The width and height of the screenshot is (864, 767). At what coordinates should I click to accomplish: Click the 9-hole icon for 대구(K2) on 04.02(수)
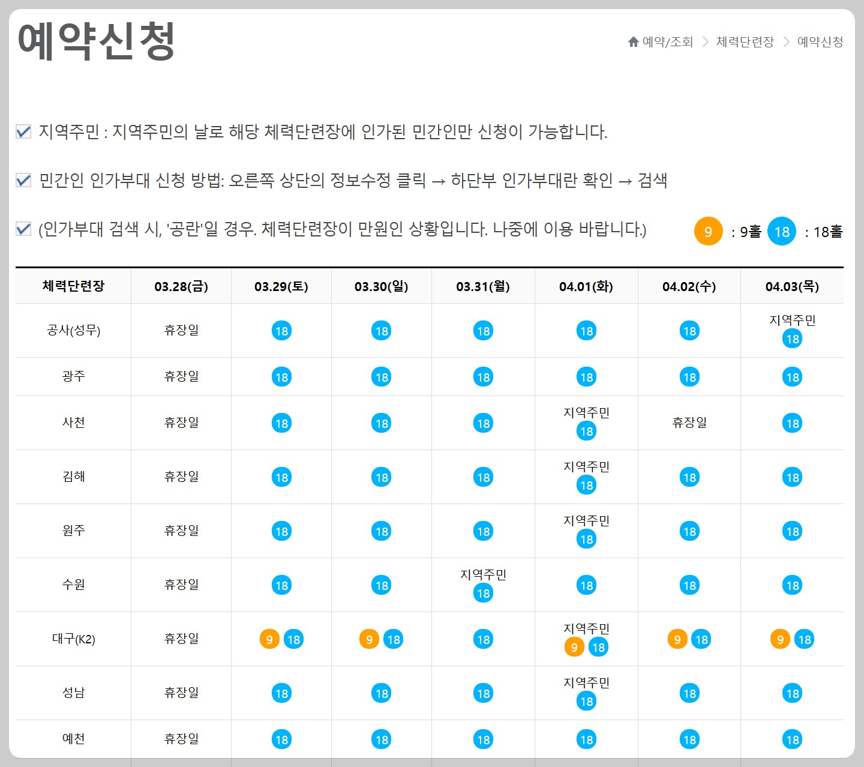(677, 639)
